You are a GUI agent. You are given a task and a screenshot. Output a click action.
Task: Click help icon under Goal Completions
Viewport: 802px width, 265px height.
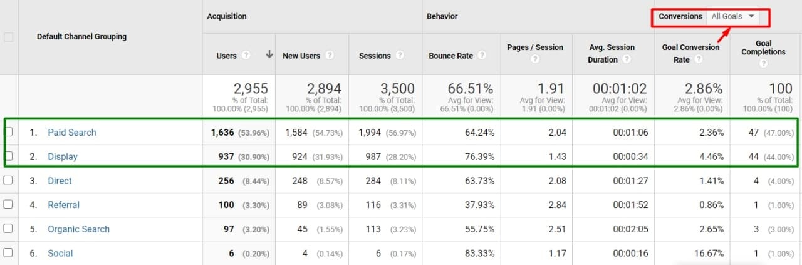(x=763, y=64)
